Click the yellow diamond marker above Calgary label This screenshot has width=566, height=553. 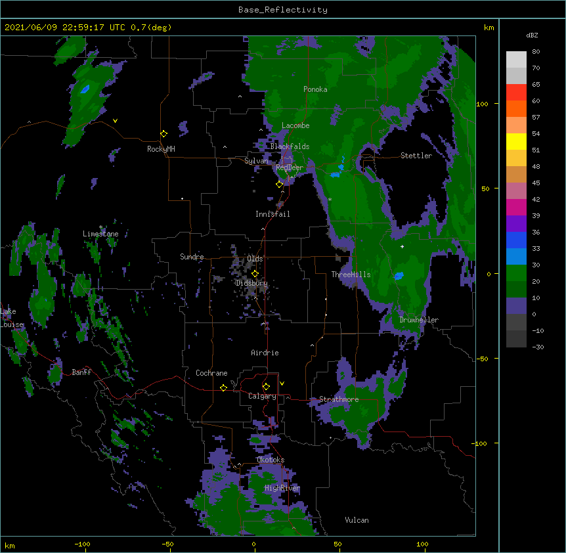[266, 387]
